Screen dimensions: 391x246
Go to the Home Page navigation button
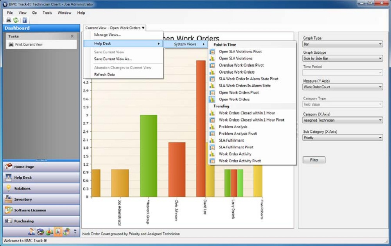(x=41, y=166)
